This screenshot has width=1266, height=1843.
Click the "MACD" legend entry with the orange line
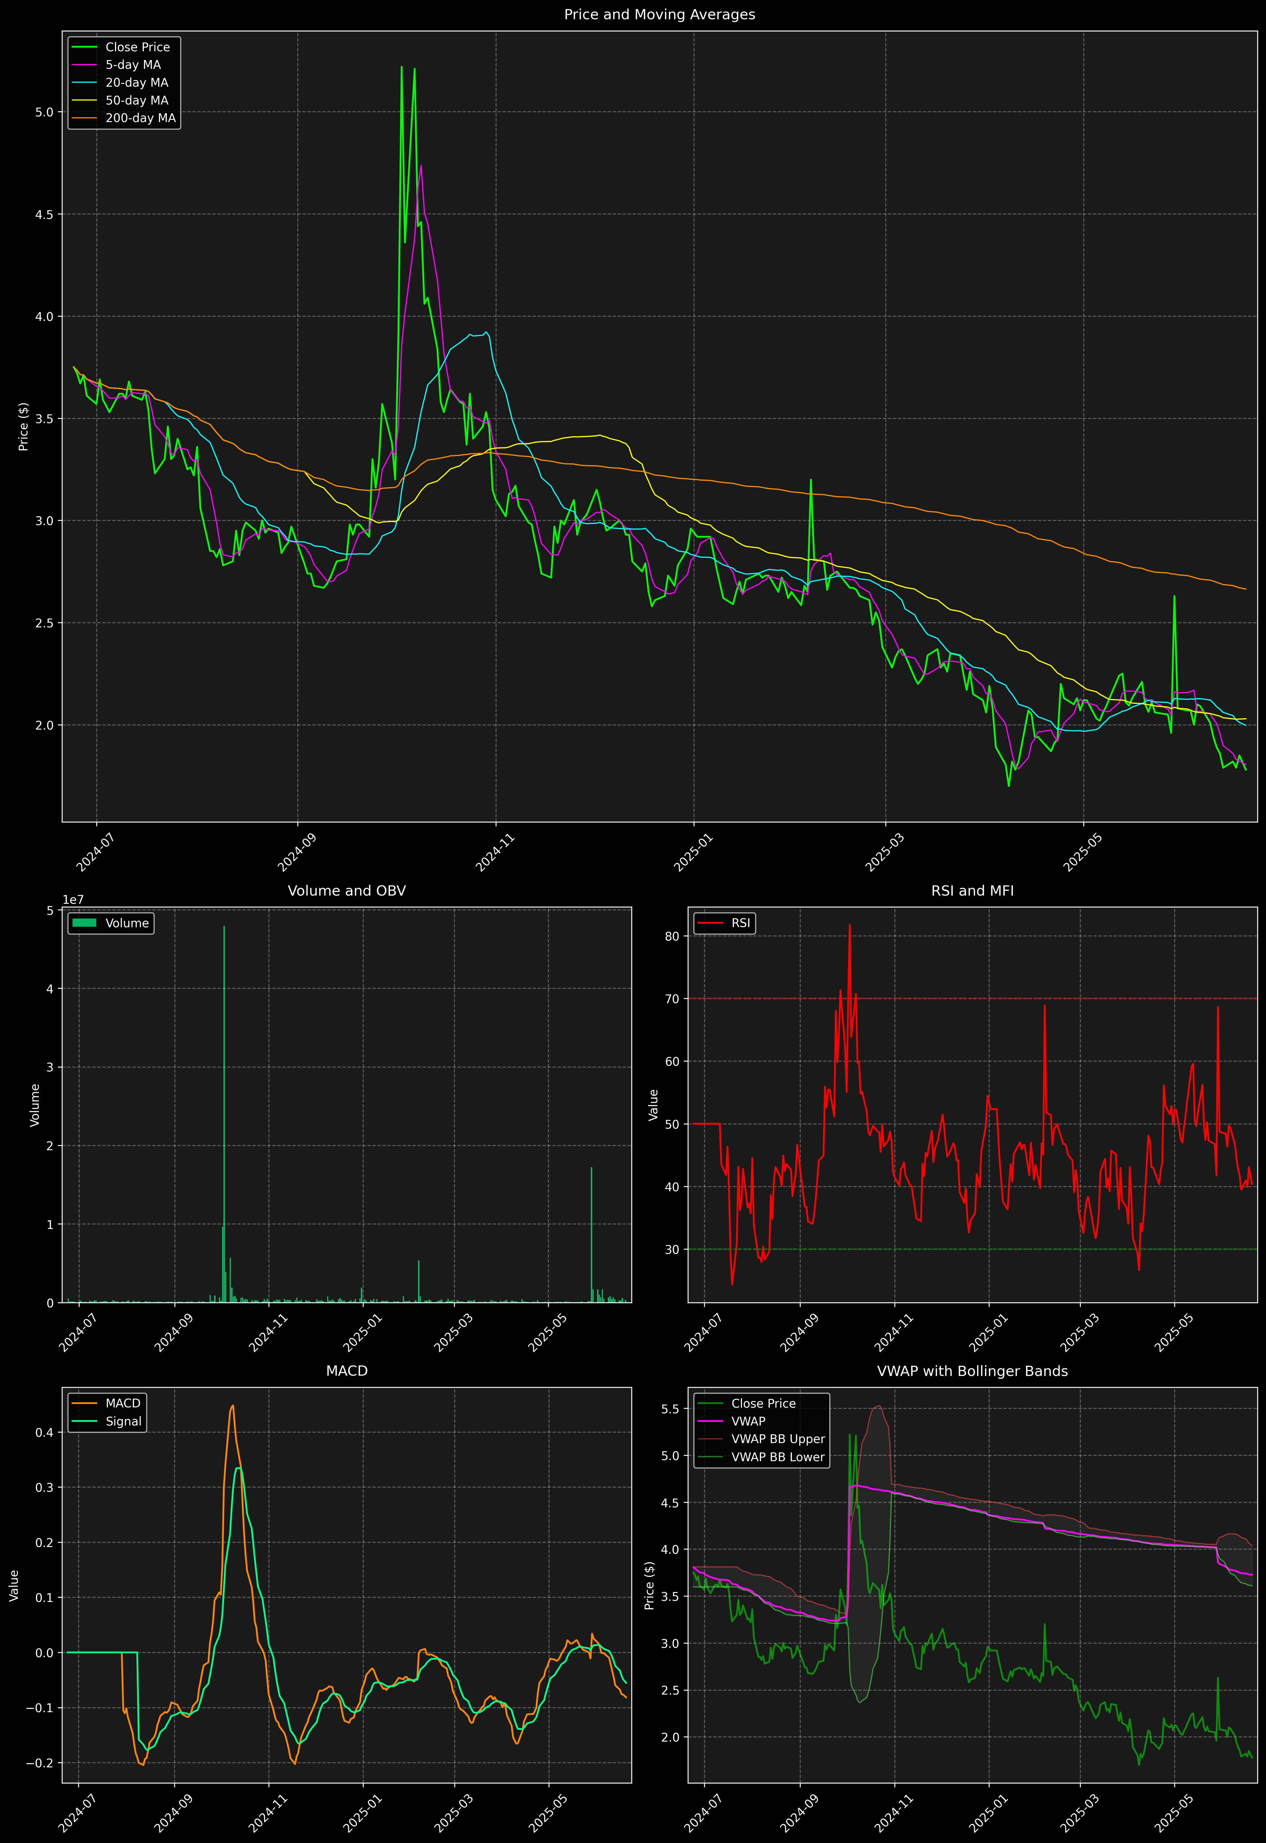point(123,1404)
